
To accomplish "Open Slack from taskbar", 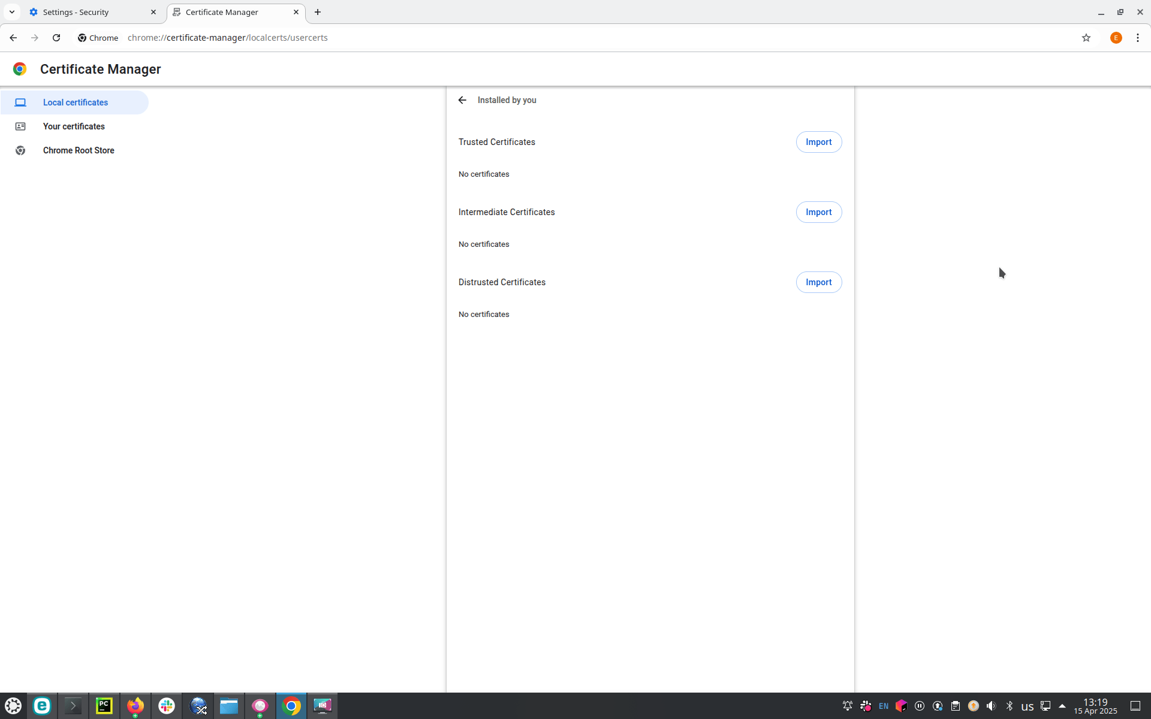I will (167, 706).
